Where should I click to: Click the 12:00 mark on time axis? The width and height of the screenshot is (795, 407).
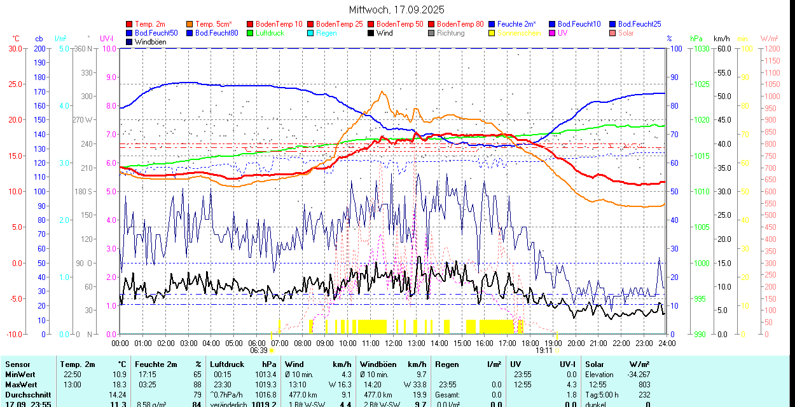(394, 343)
